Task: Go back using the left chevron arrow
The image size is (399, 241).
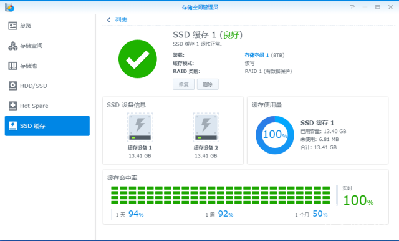Action: [109, 20]
